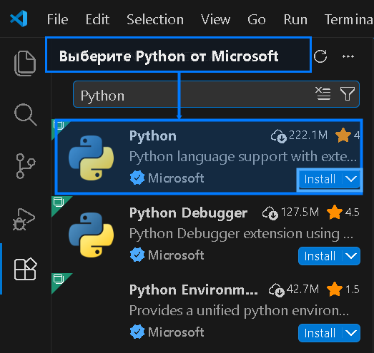Select the Python Debugger extension title
Screen dimensions: 374x353
189,213
